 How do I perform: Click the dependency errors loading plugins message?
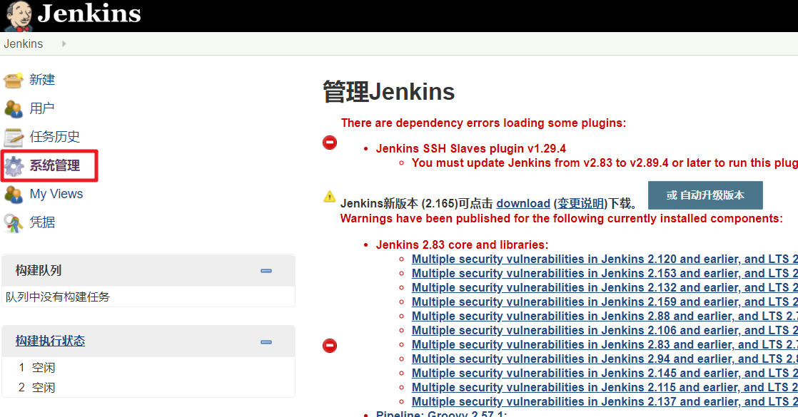click(483, 123)
